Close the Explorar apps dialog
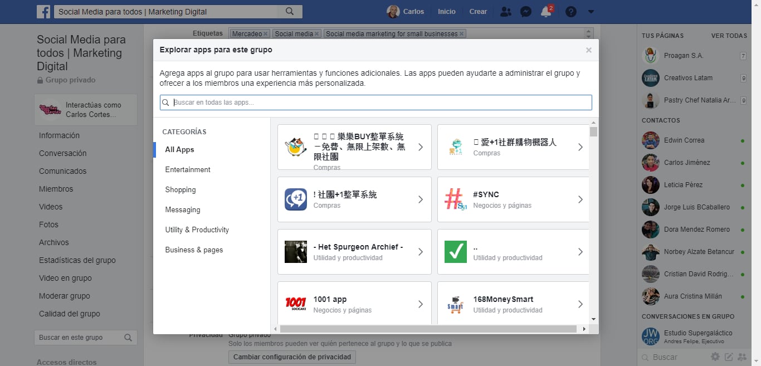This screenshot has height=366, width=761. point(589,50)
